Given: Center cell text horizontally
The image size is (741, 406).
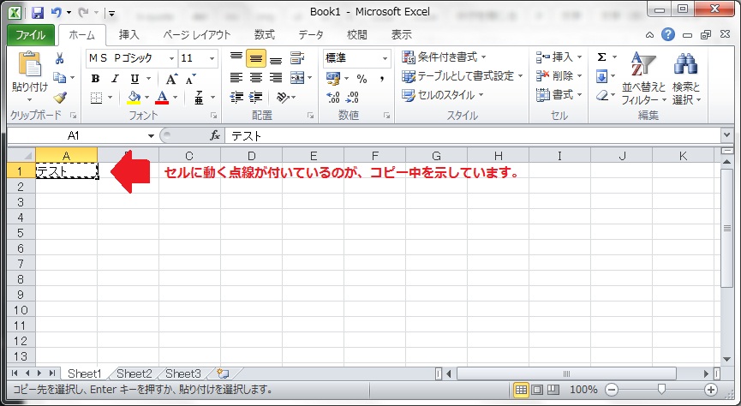Looking at the screenshot, I should click(255, 77).
